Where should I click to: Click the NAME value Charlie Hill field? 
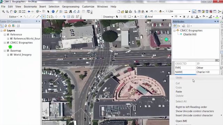point(208,72)
